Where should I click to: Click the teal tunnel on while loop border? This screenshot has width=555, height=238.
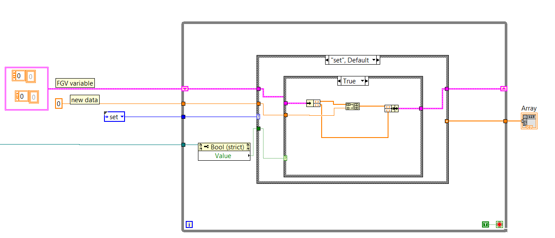click(x=183, y=145)
